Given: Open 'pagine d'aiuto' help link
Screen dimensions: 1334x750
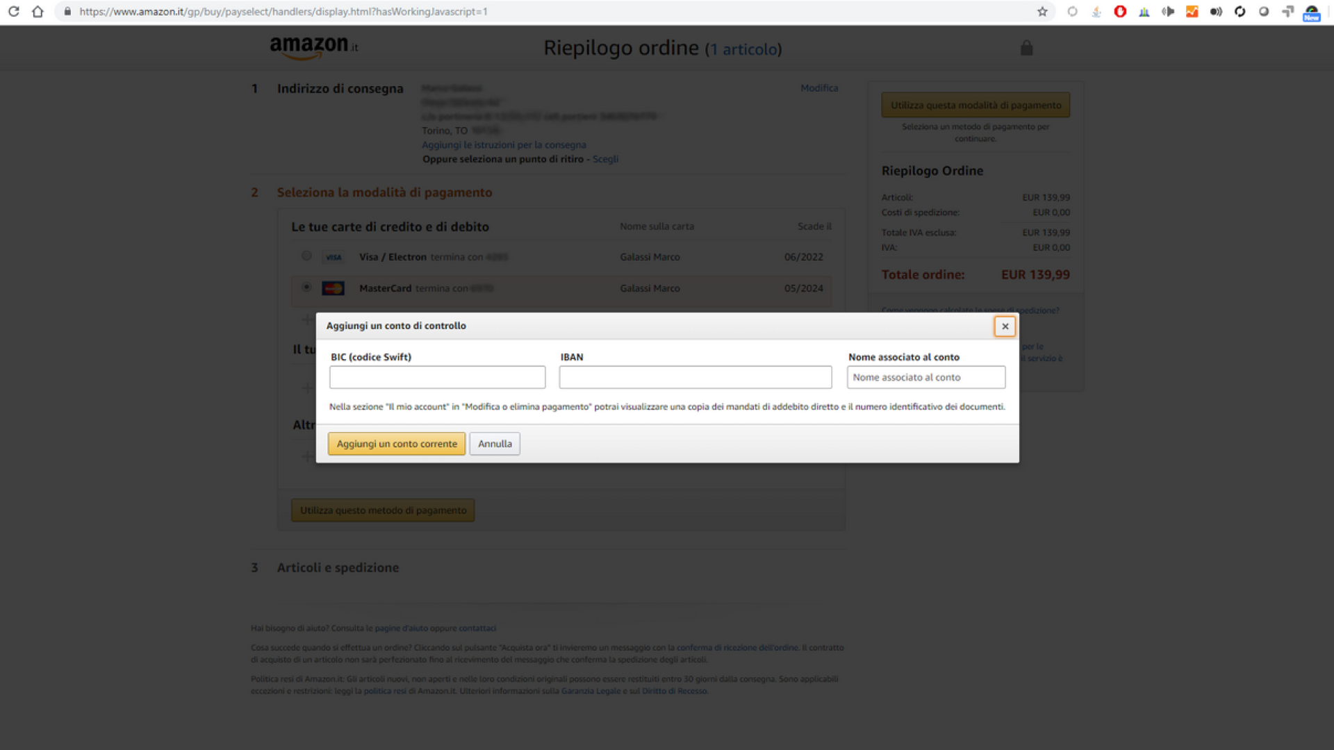Looking at the screenshot, I should click(402, 628).
